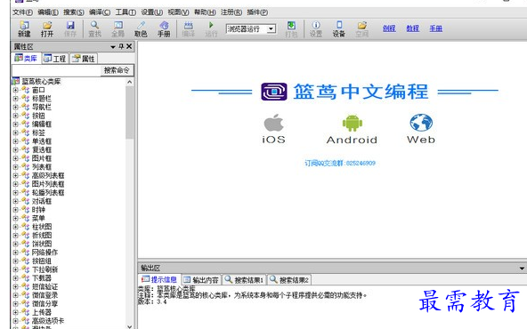
Task: Select the 短信验证 tree item
Action: [45, 286]
